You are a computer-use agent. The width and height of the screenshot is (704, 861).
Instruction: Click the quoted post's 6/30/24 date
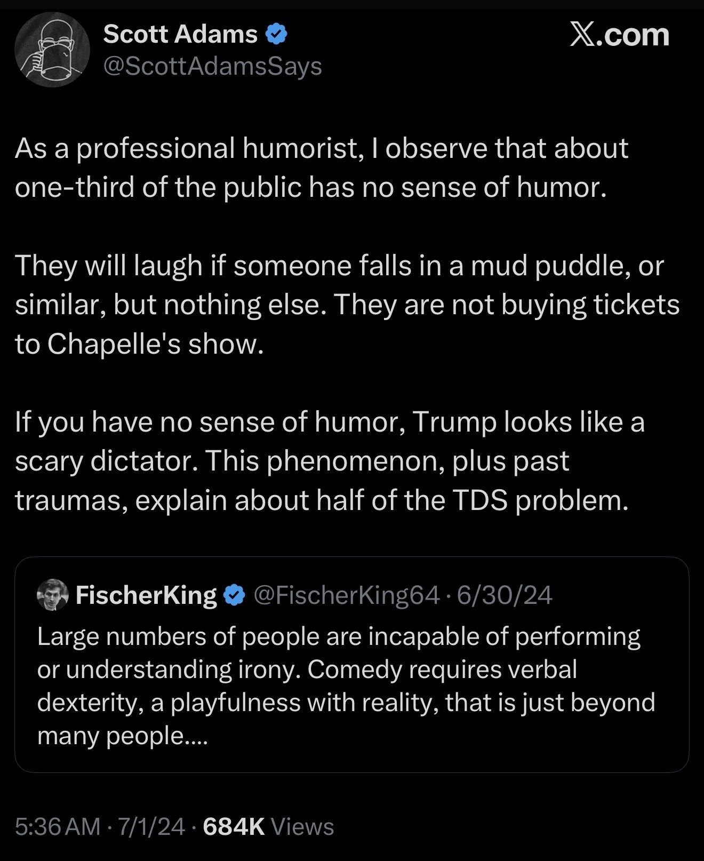[505, 595]
